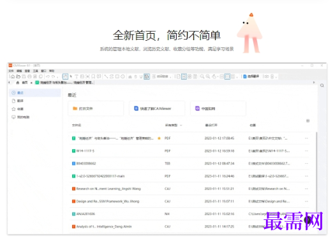The height and width of the screenshot is (241, 335).
Task: Select the straight line drawing tool
Action: (106, 77)
